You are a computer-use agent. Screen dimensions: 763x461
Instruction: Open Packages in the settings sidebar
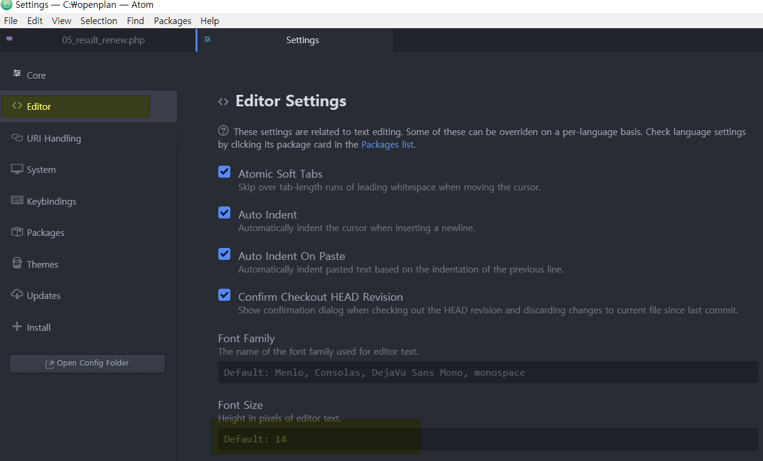(88, 232)
